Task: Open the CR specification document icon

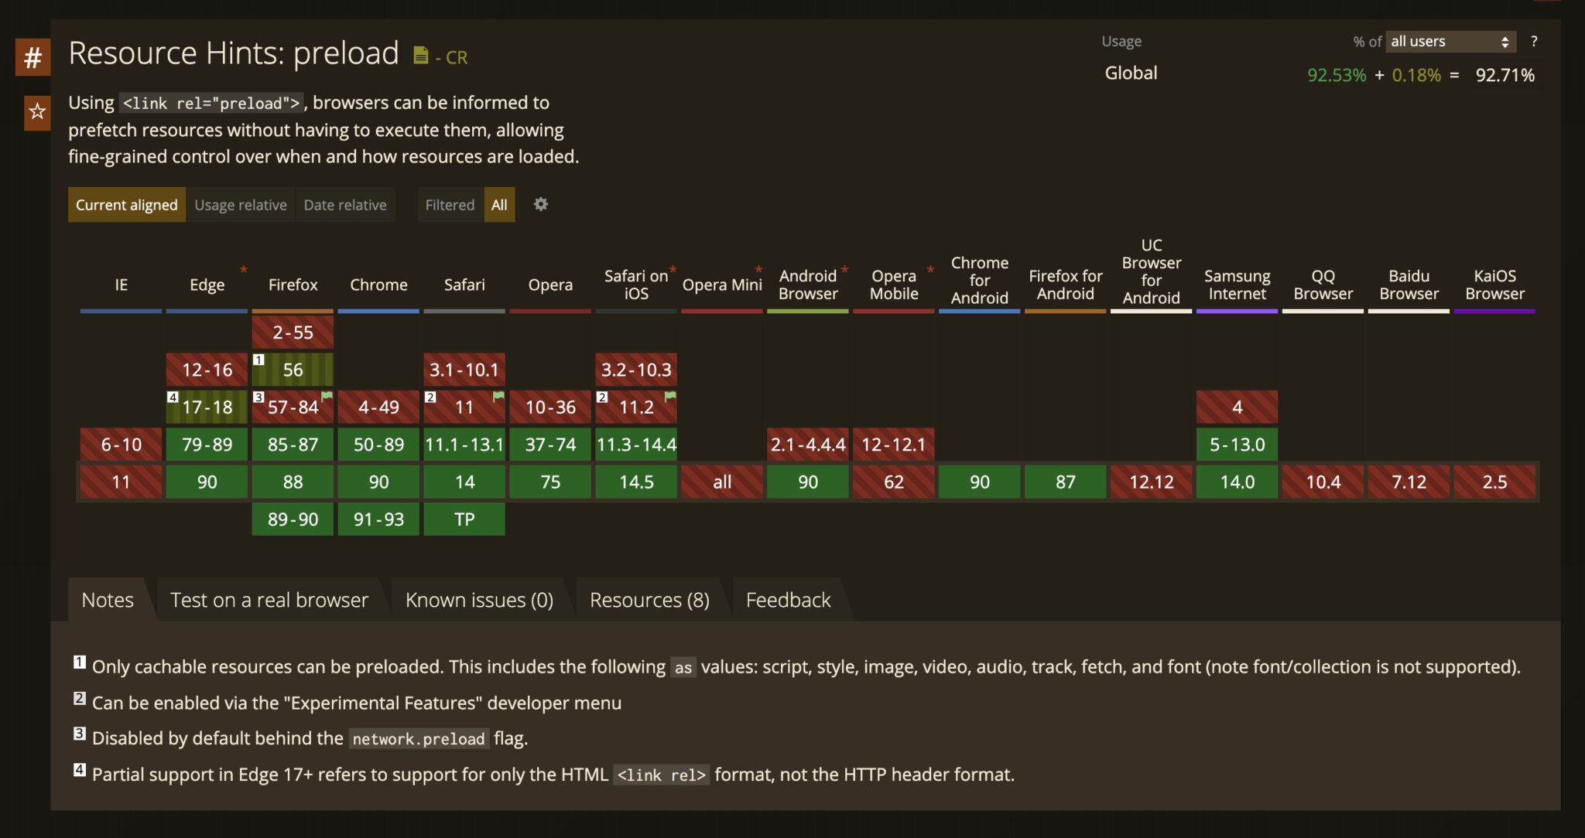Action: [420, 54]
